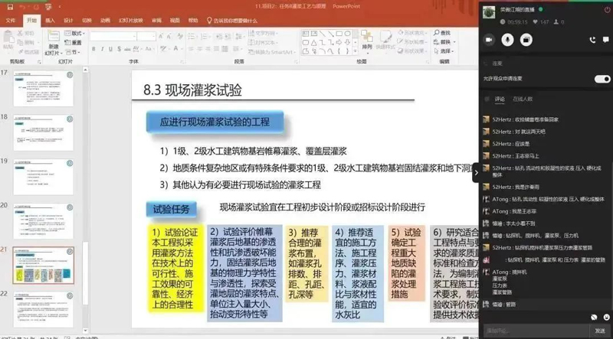Open the phone call-in icon
Screen dimensions: 613x339
(x=592, y=38)
